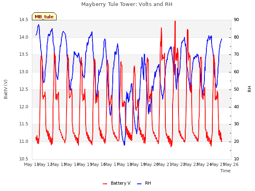Click the RH peak near 87 on May 11
This screenshot has width=255, height=191.
click(x=39, y=25)
